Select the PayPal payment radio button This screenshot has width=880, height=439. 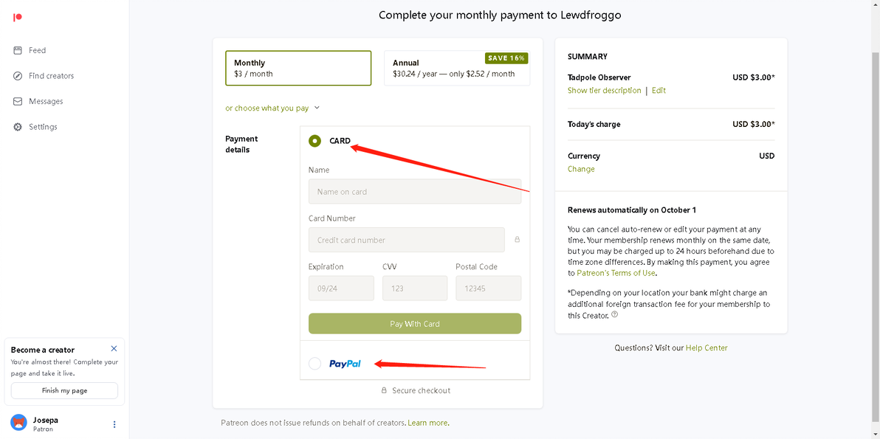[x=315, y=363]
